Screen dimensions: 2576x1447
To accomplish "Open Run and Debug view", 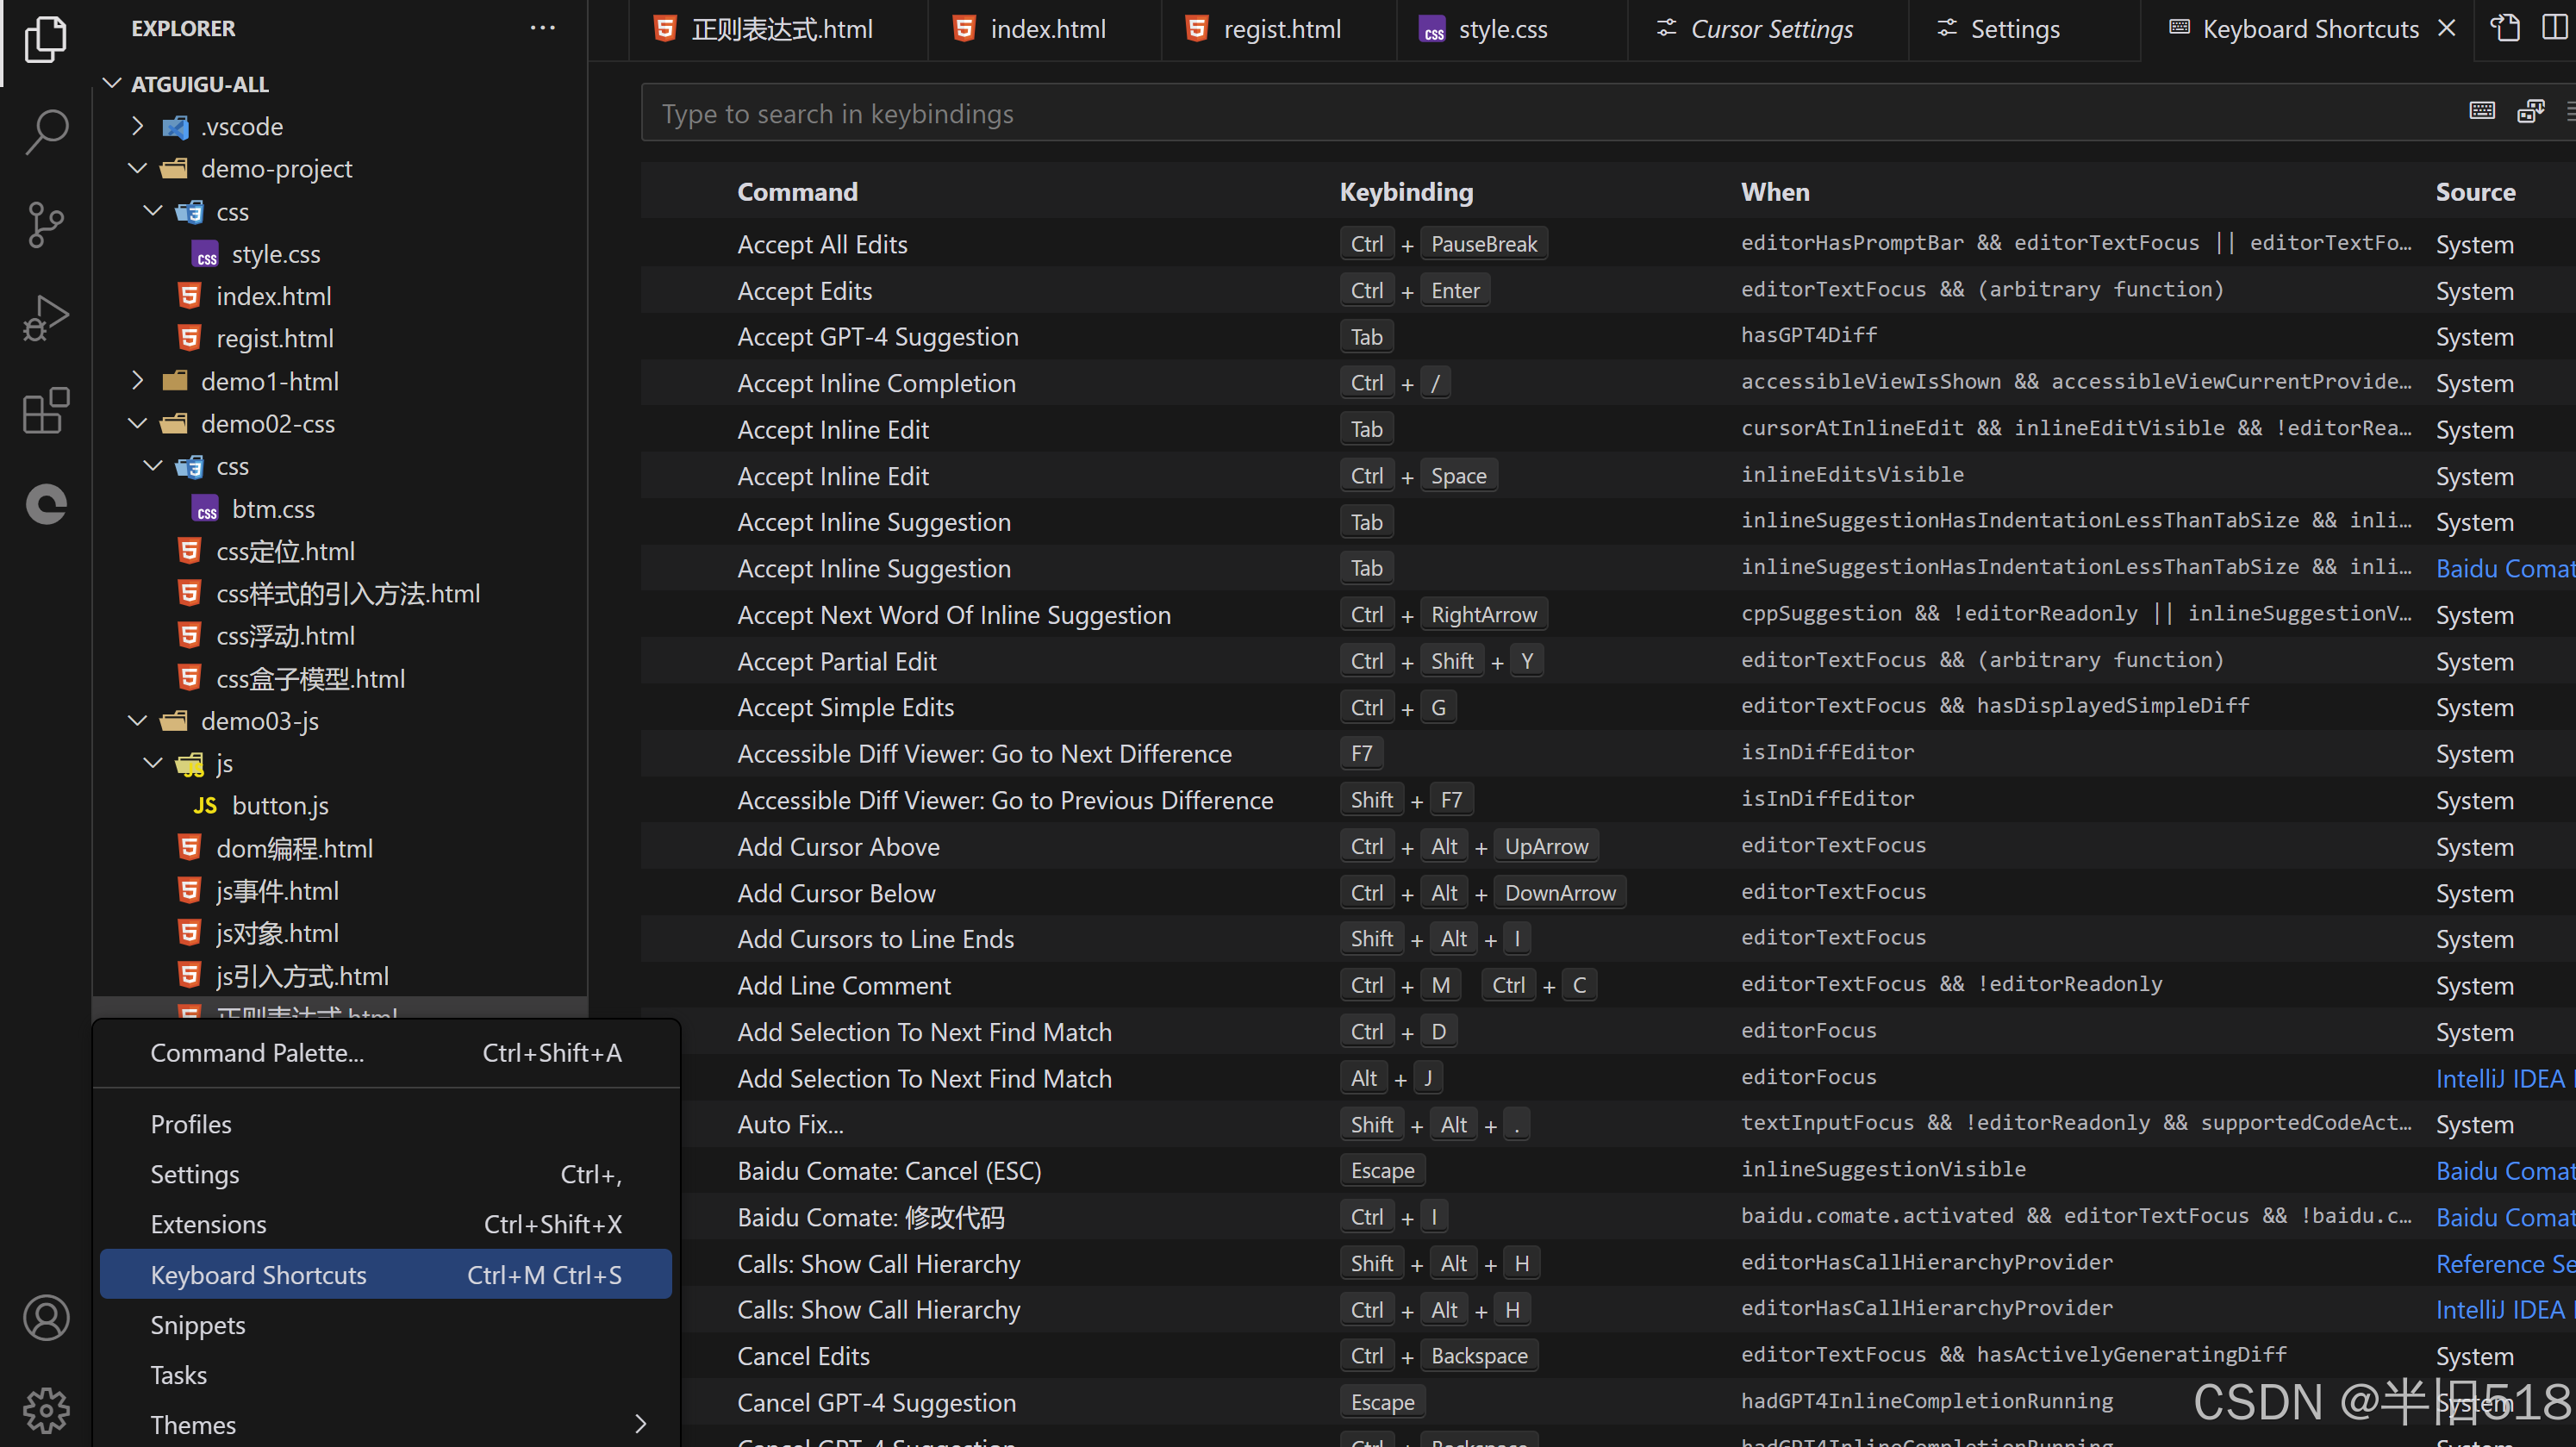I will pyautogui.click(x=46, y=318).
